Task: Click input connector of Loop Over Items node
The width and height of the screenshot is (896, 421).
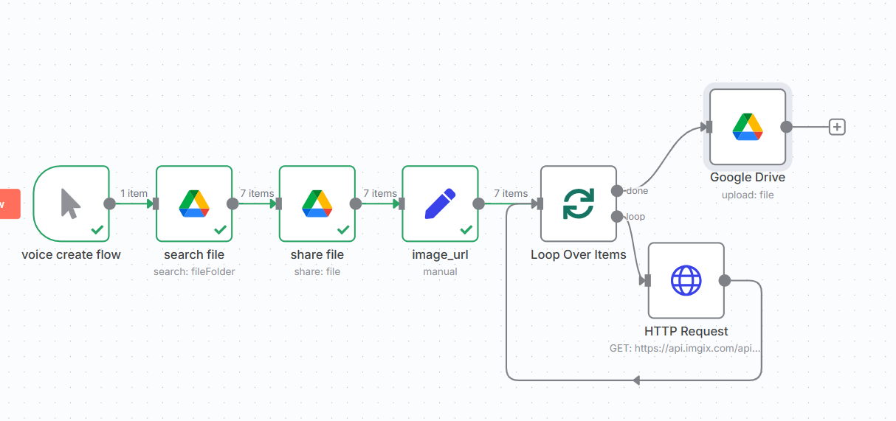Action: pyautogui.click(x=540, y=203)
